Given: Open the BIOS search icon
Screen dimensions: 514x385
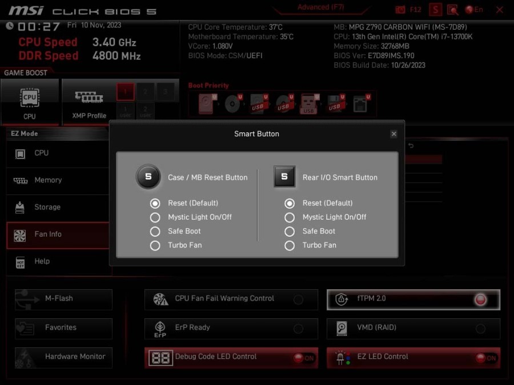Looking at the screenshot, I should coord(453,10).
